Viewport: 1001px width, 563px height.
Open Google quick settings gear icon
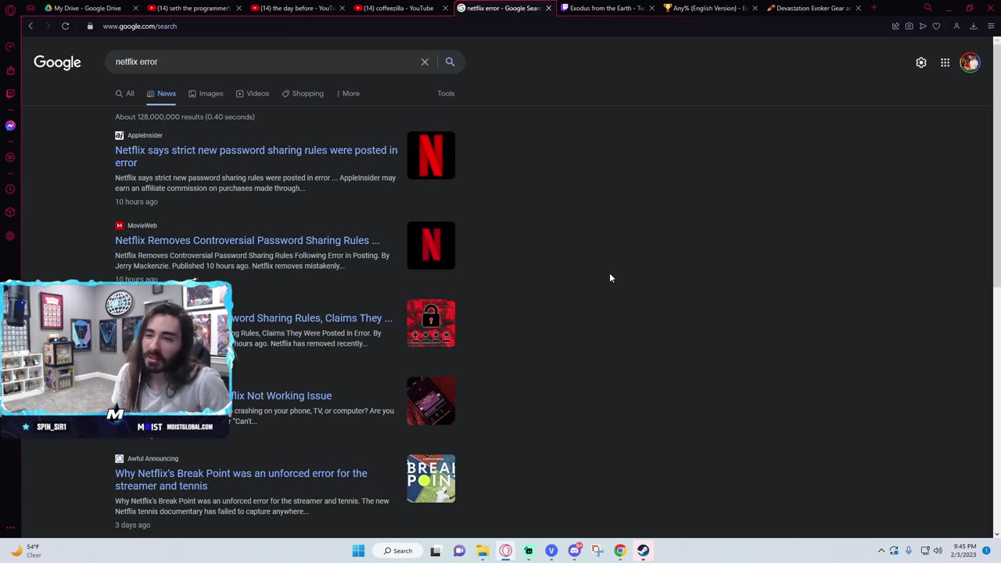[x=921, y=63]
